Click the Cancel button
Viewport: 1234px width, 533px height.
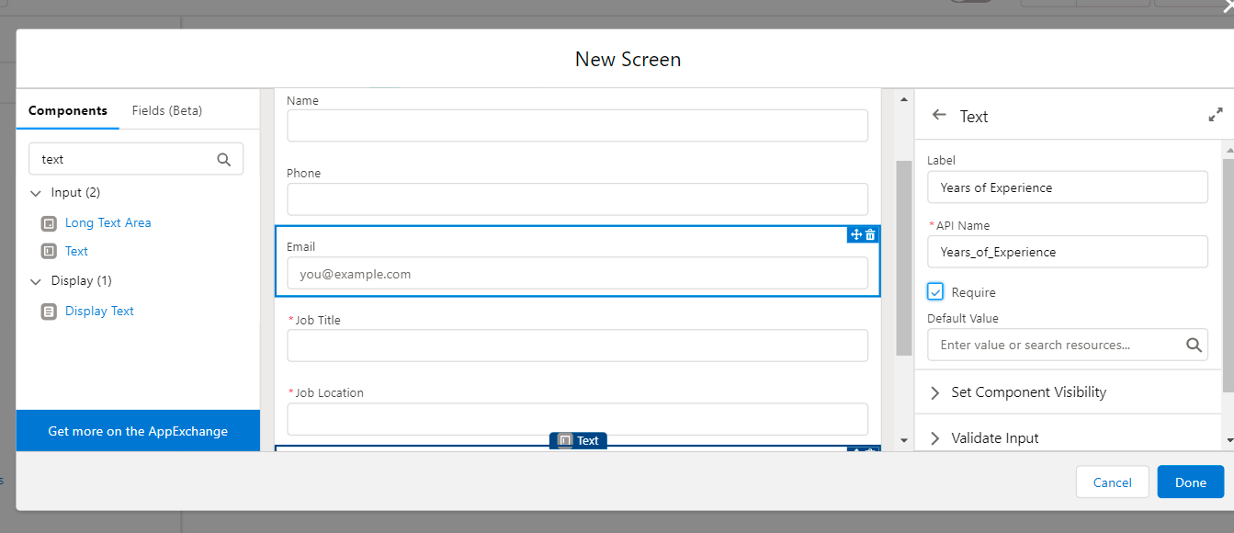[x=1112, y=482]
